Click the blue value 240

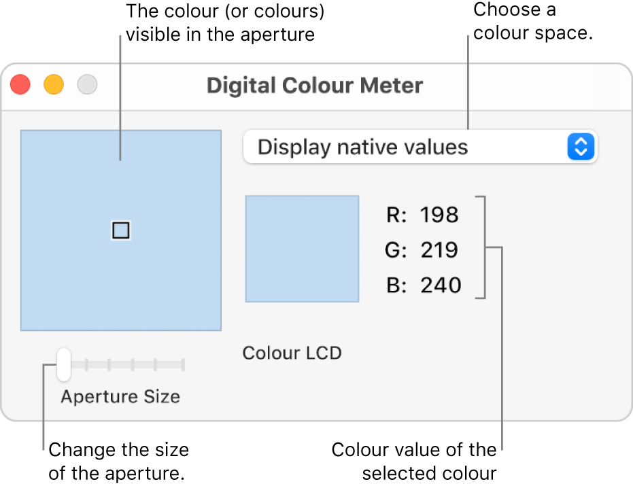point(440,285)
